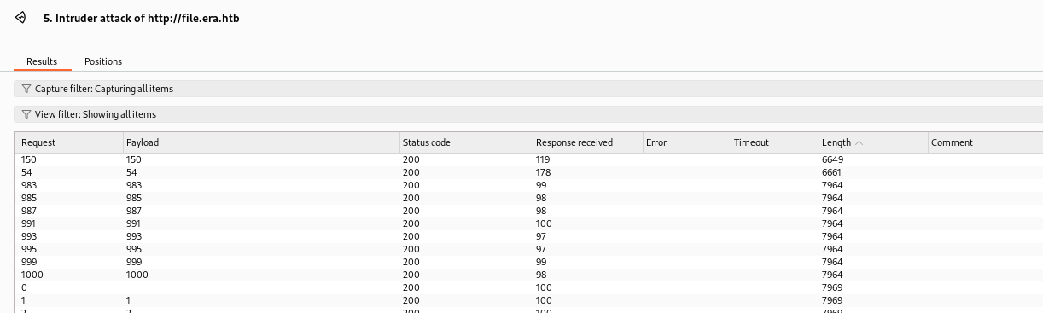Select the result row for request 985
This screenshot has height=313, width=1043.
tap(528, 198)
